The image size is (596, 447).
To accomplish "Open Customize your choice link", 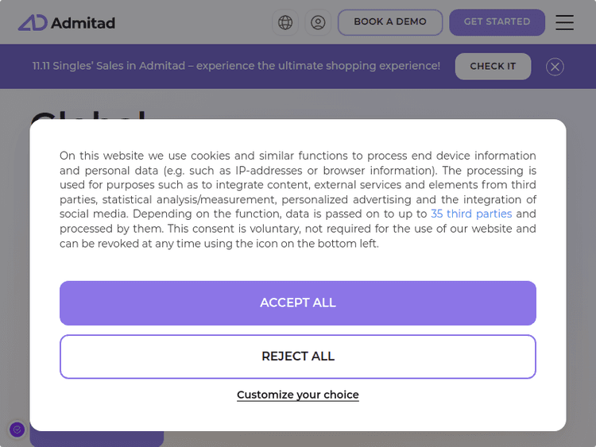I will pos(298,395).
